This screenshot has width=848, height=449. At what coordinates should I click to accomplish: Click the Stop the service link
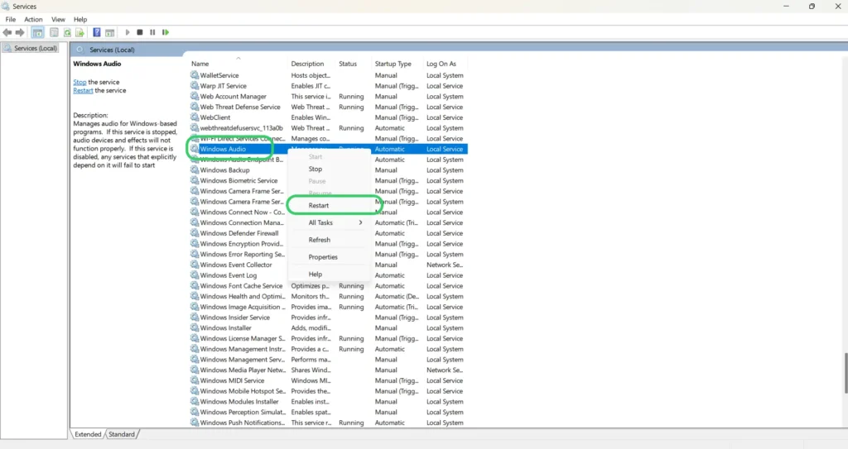(x=79, y=82)
